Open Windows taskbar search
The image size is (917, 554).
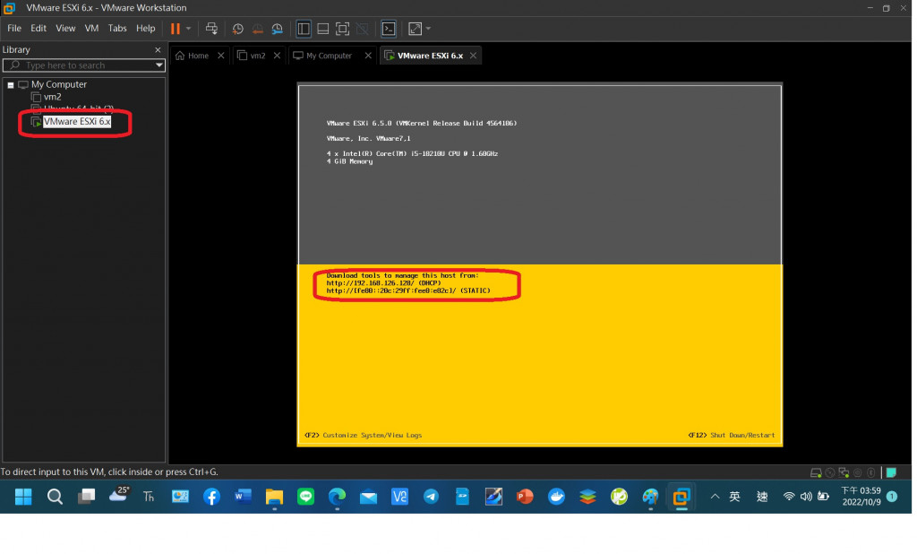55,498
